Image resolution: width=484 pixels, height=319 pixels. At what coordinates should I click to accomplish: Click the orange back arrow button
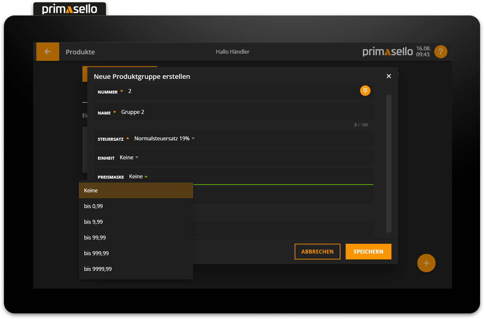[x=47, y=52]
